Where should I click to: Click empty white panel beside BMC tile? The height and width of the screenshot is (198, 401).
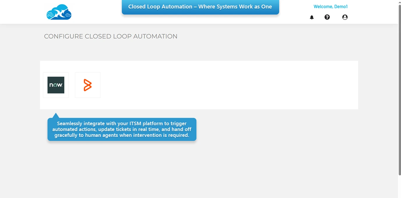click(x=227, y=85)
